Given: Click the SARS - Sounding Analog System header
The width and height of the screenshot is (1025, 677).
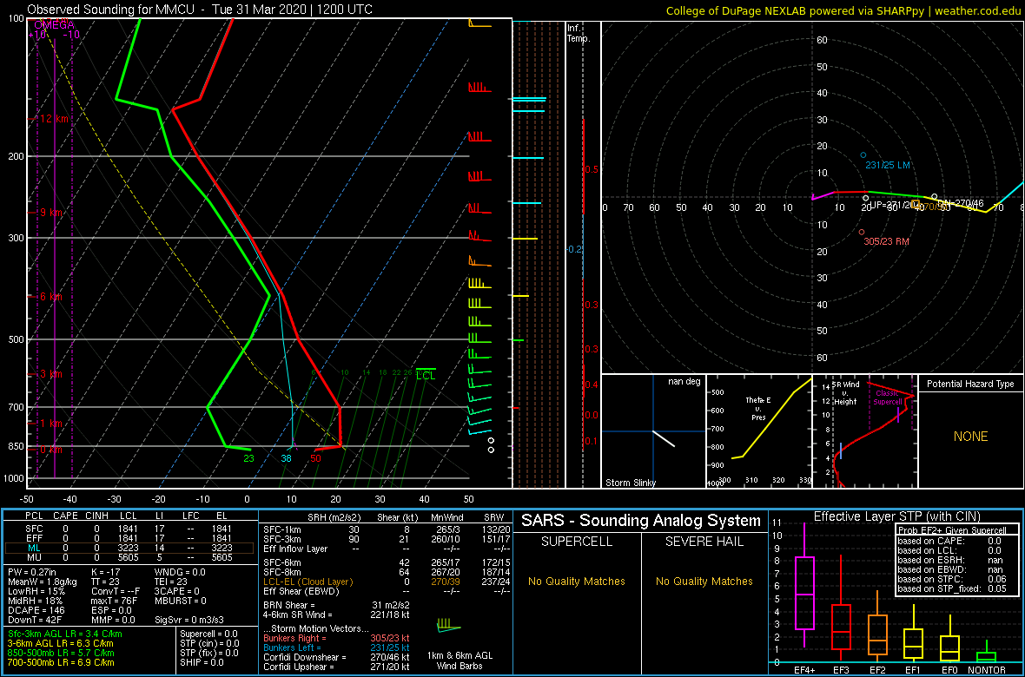Looking at the screenshot, I should coord(641,521).
